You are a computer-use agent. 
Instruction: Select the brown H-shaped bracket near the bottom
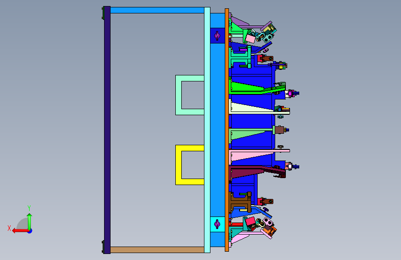click(241, 202)
